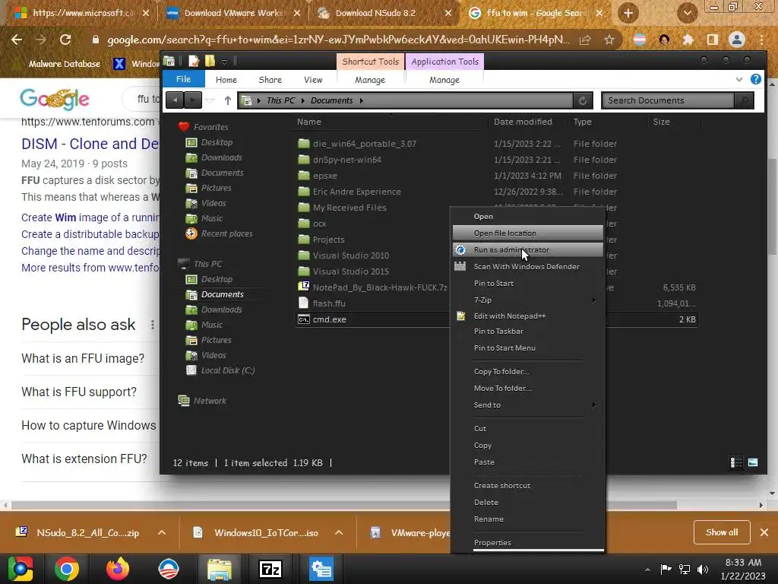Open Quick Access Toolbar customize dropdown
Viewport: 778px width, 584px height.
coord(224,62)
